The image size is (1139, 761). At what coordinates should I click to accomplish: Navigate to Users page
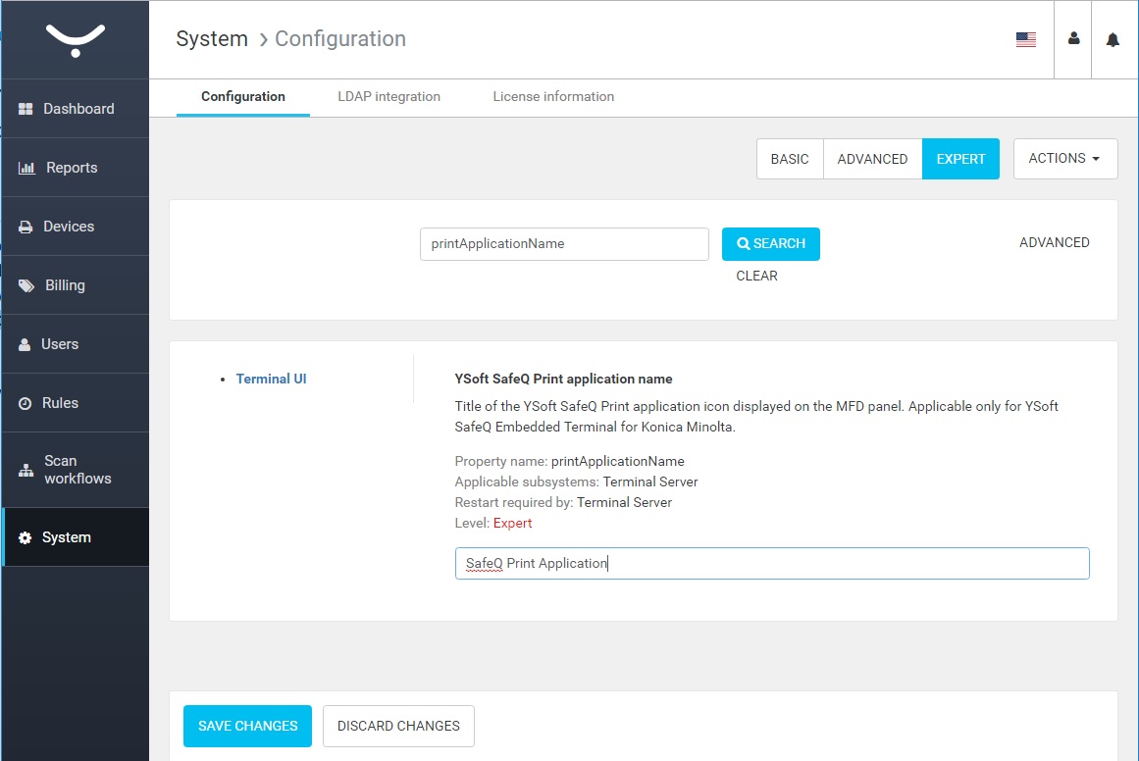pos(59,344)
